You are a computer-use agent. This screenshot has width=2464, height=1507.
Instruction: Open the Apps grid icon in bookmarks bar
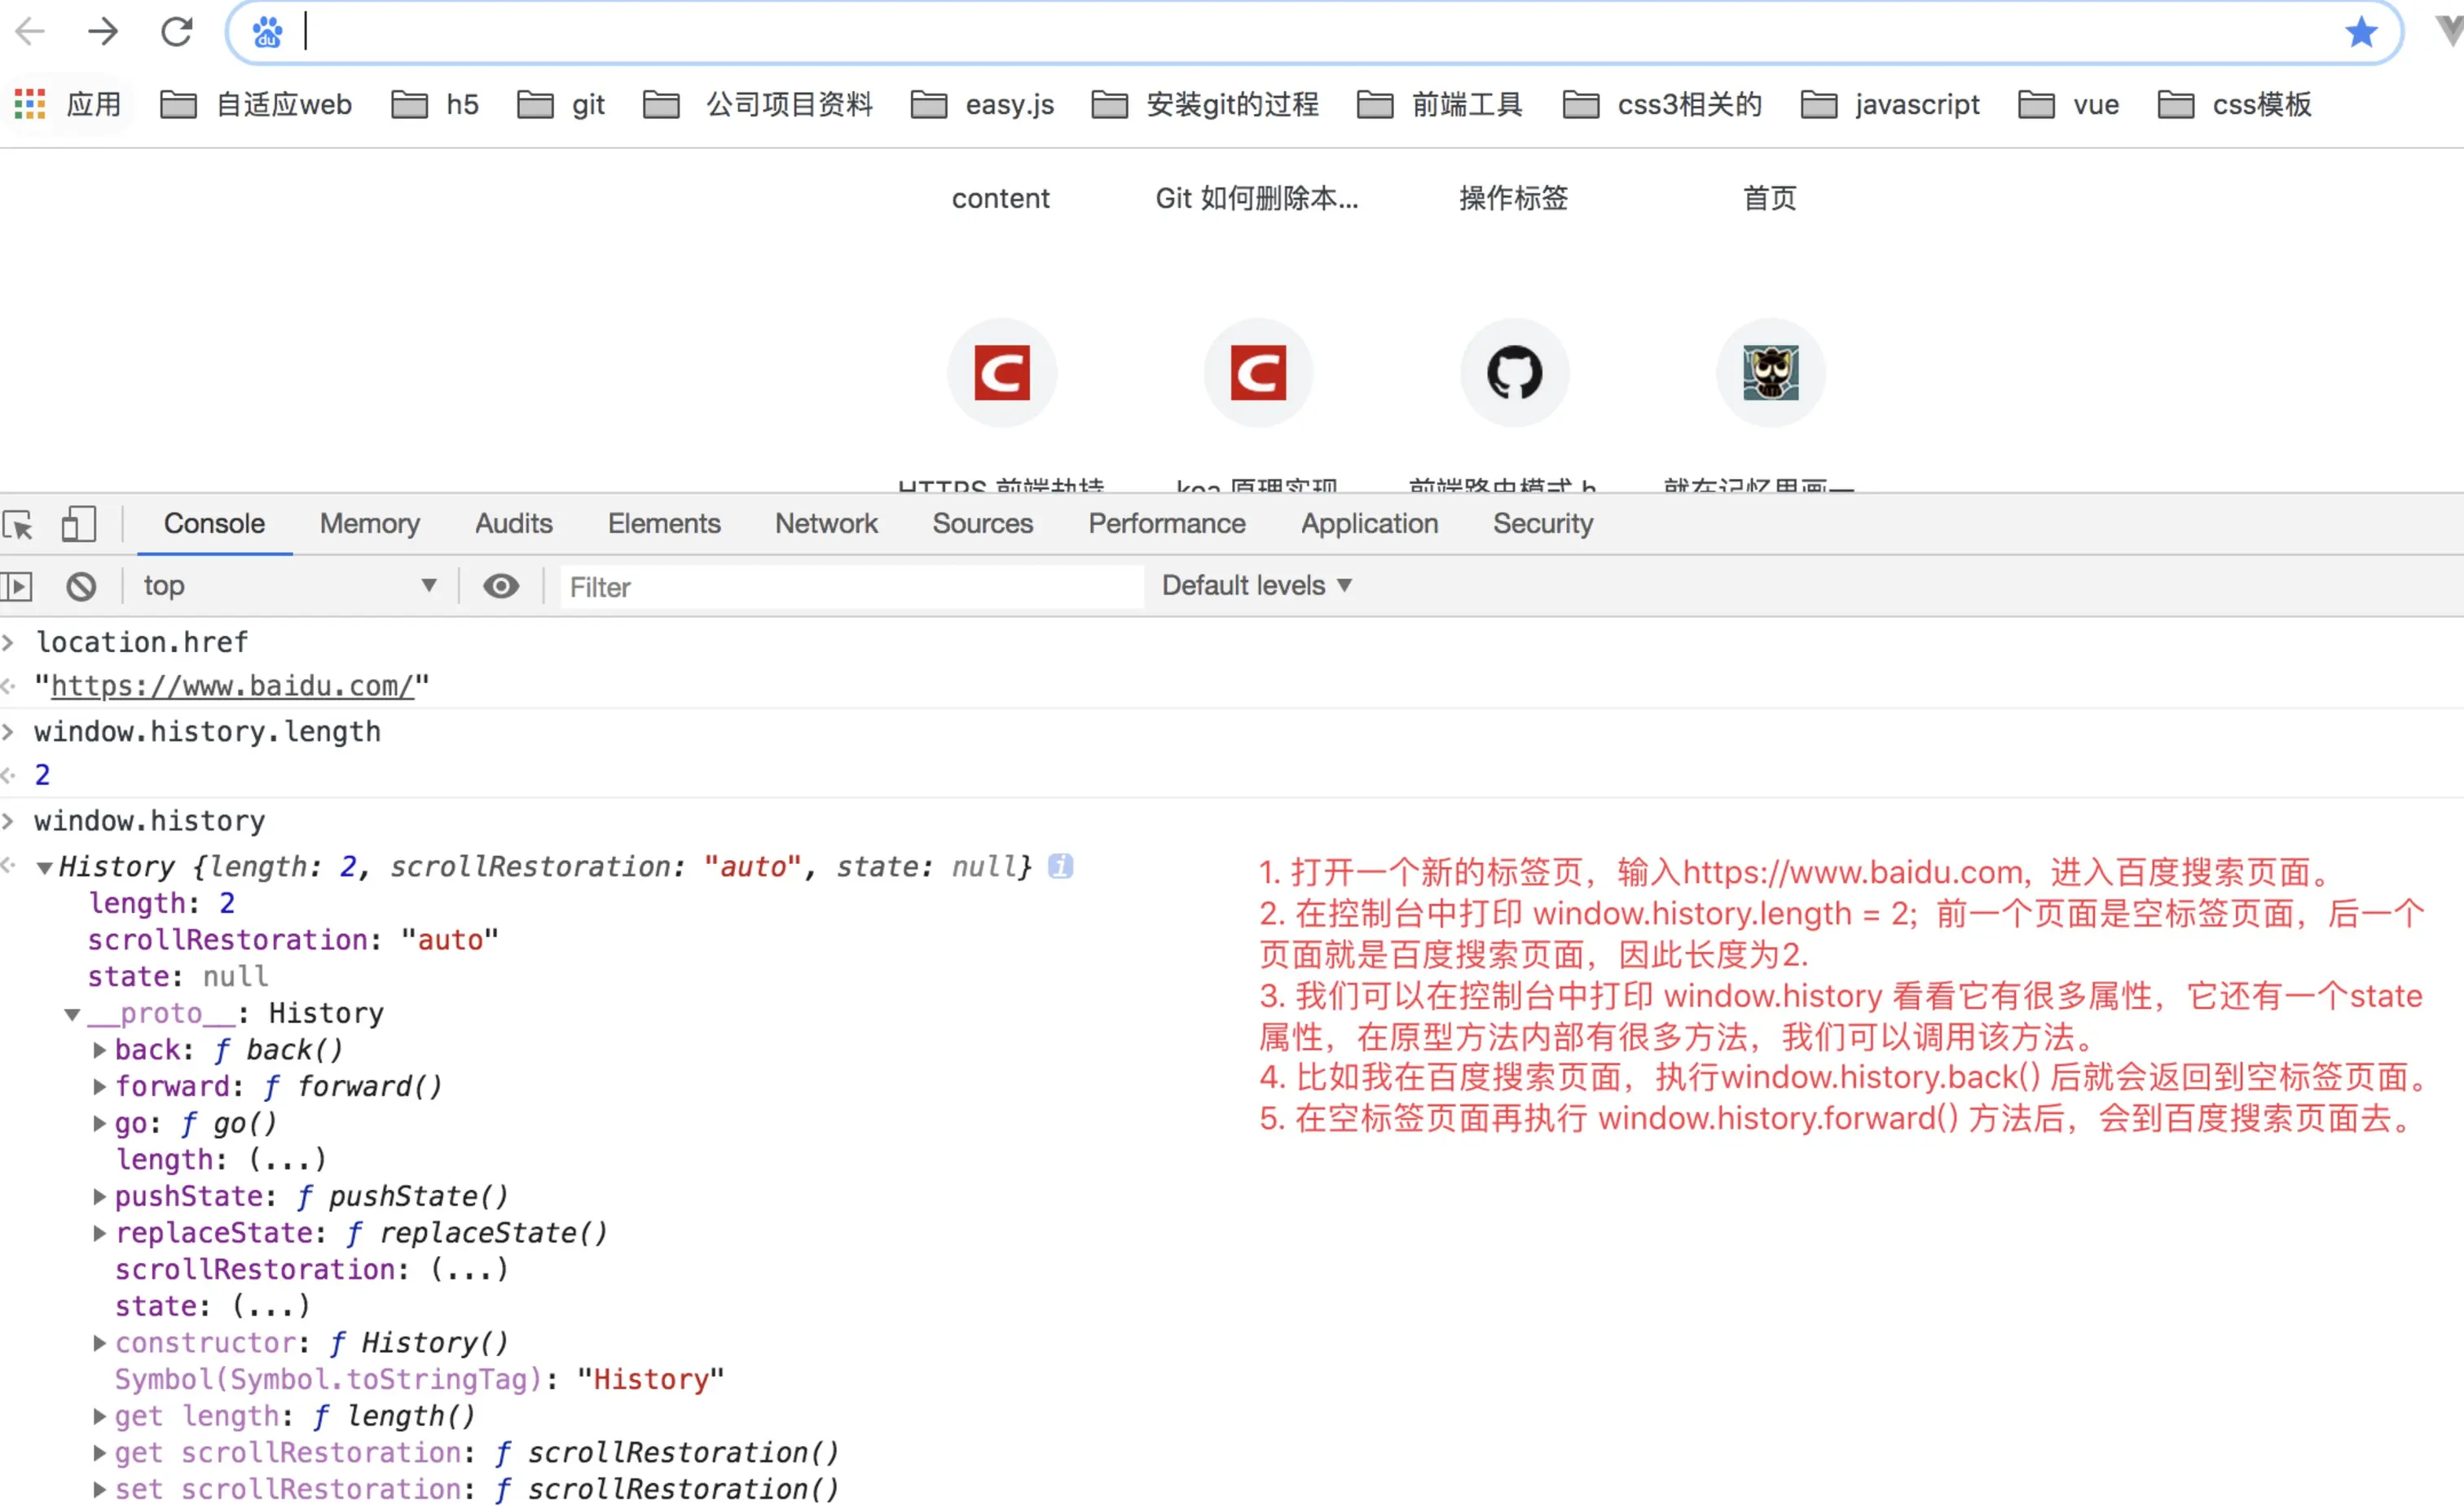pos(30,104)
